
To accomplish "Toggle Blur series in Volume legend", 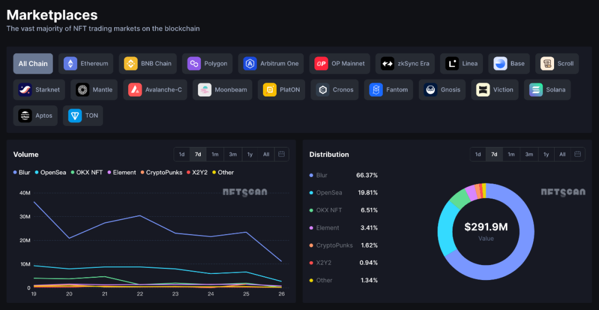I will tap(22, 172).
